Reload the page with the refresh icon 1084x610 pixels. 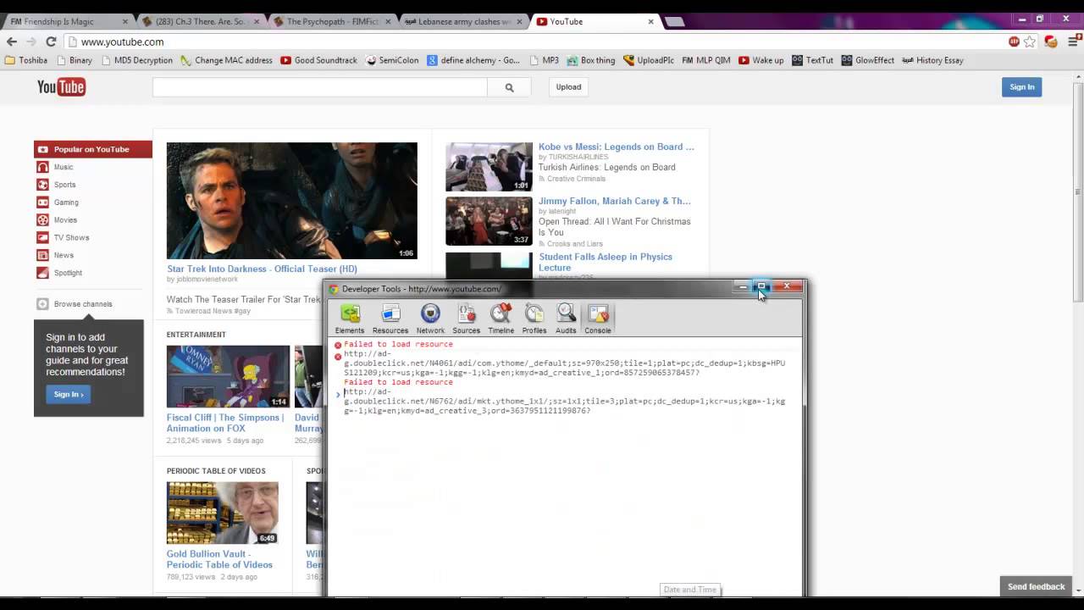[x=51, y=42]
